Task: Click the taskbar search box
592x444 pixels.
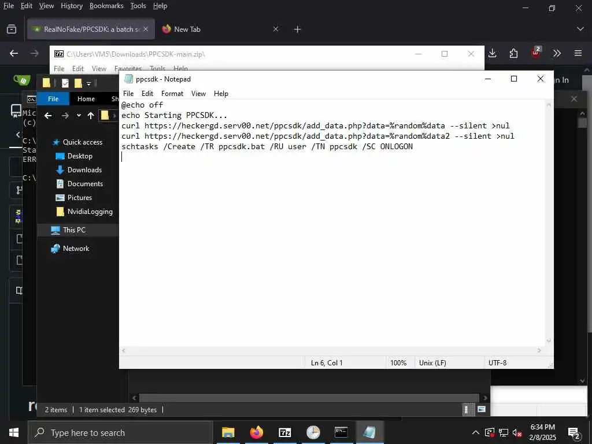Action: (x=120, y=432)
